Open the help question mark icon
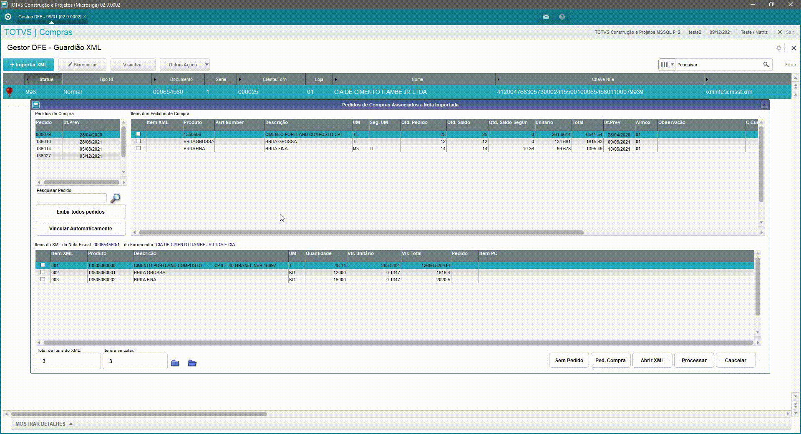Viewport: 801px width, 434px height. [562, 17]
